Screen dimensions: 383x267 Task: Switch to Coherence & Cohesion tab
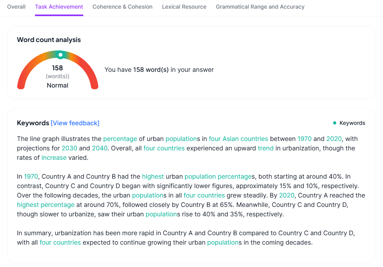click(x=123, y=7)
